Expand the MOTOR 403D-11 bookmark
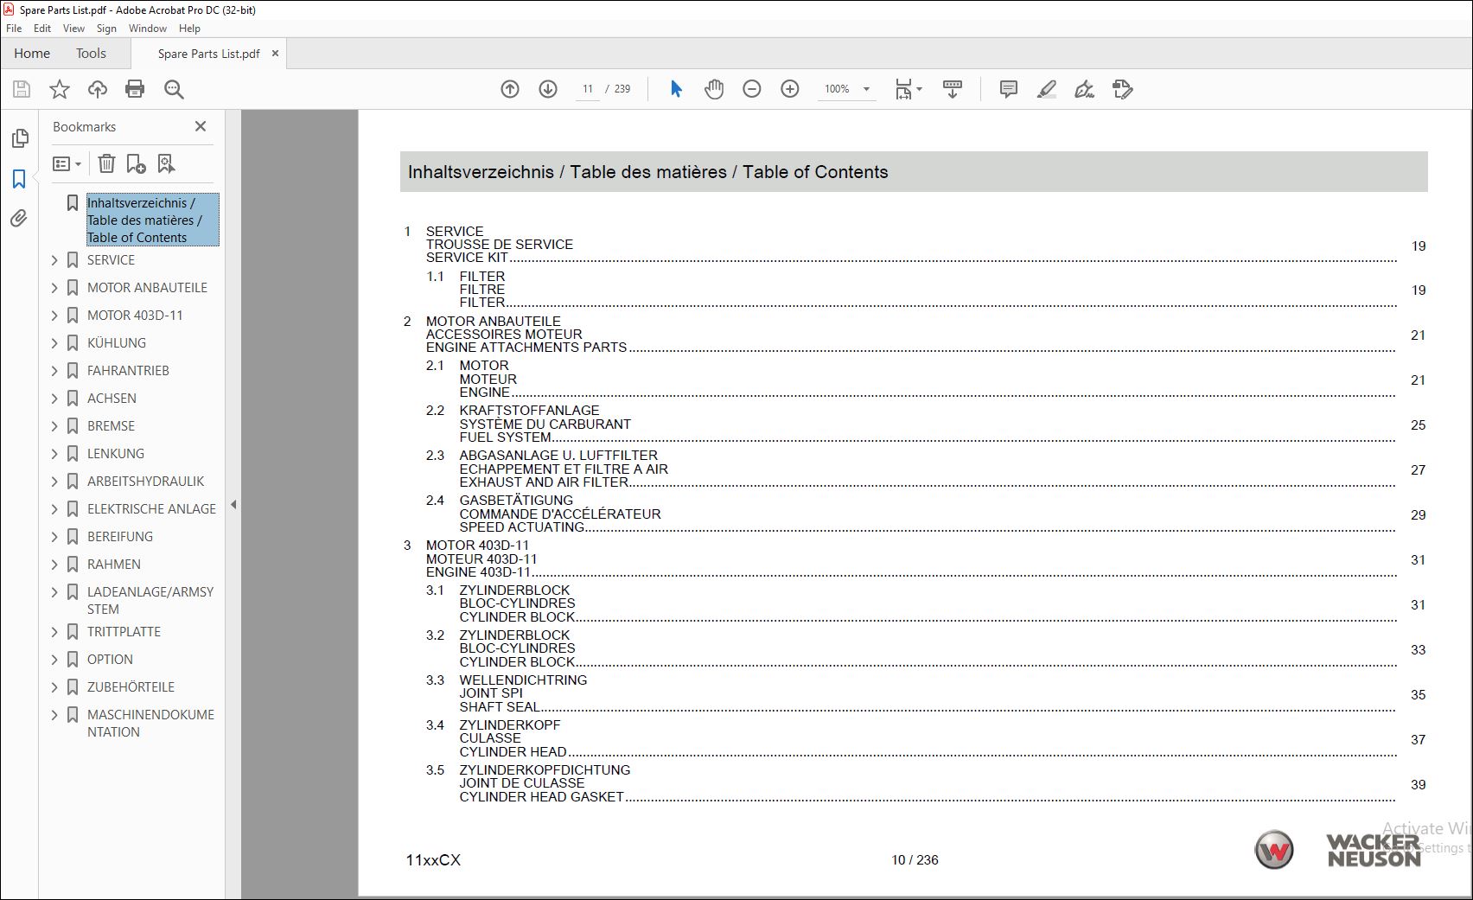 pyautogui.click(x=54, y=316)
